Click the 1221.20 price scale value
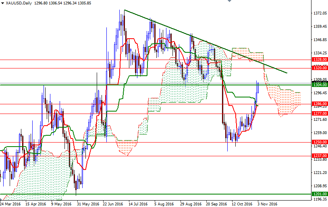The height and width of the screenshot is (207, 328). 320,172
